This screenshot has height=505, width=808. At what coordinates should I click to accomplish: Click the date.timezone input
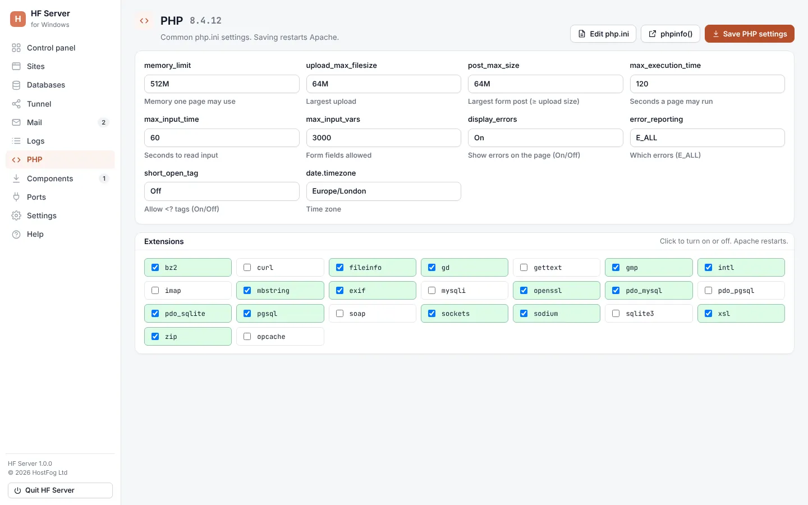(383, 191)
